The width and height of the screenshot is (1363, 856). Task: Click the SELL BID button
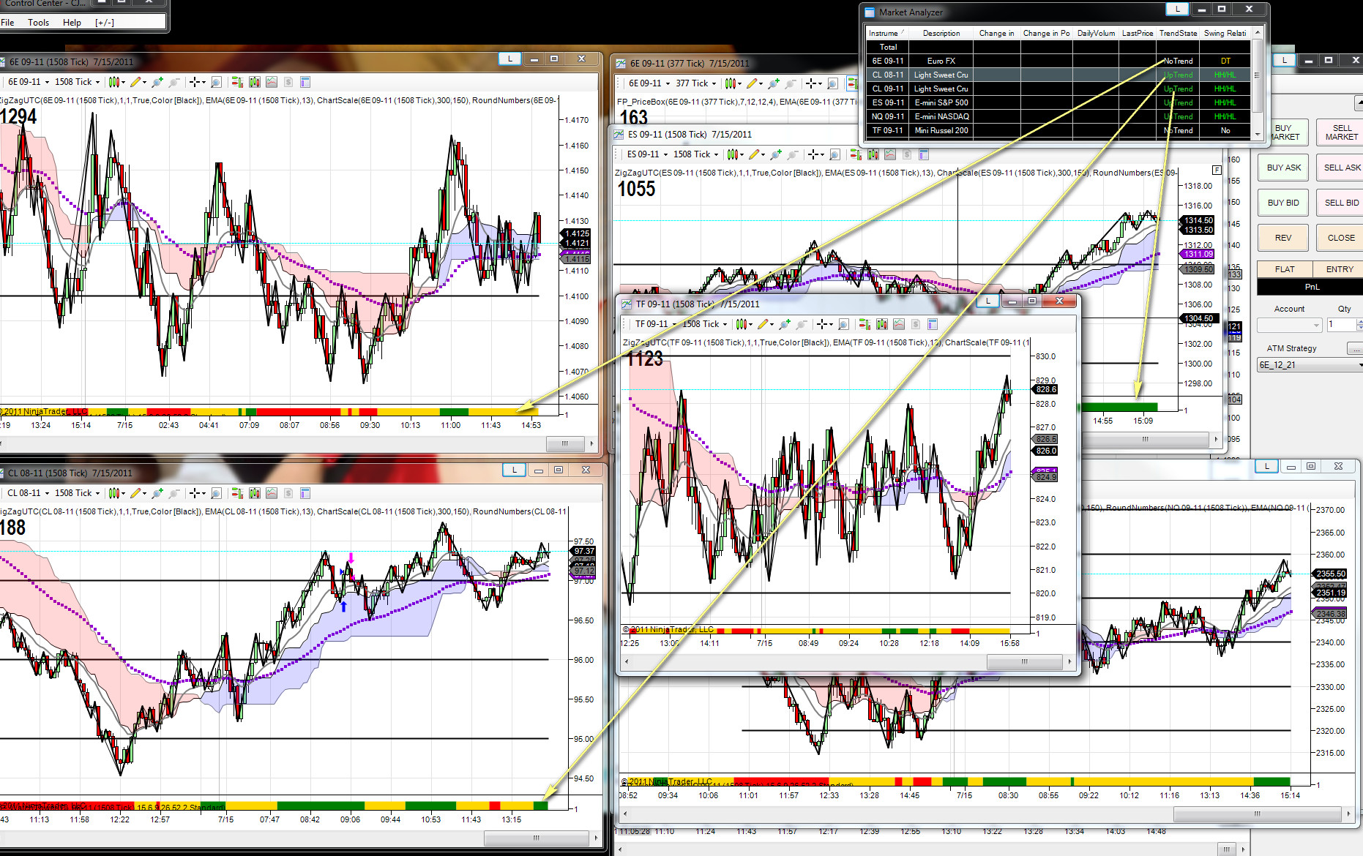[x=1340, y=203]
